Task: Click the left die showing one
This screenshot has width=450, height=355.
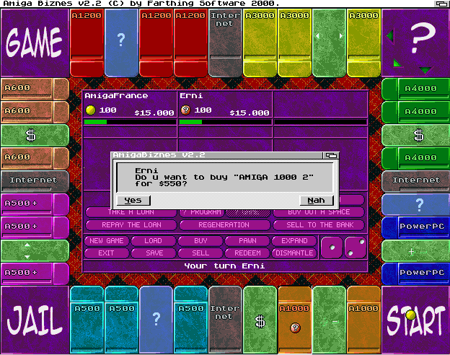Action: click(x=332, y=247)
